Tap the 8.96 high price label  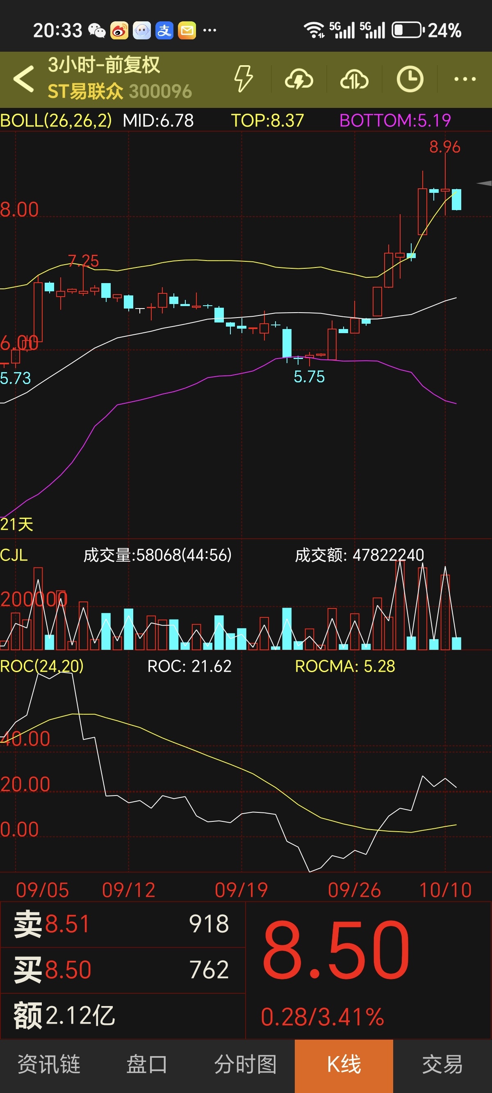444,147
